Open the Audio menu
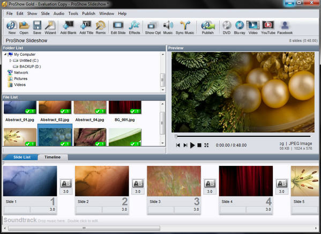 [x=59, y=13]
